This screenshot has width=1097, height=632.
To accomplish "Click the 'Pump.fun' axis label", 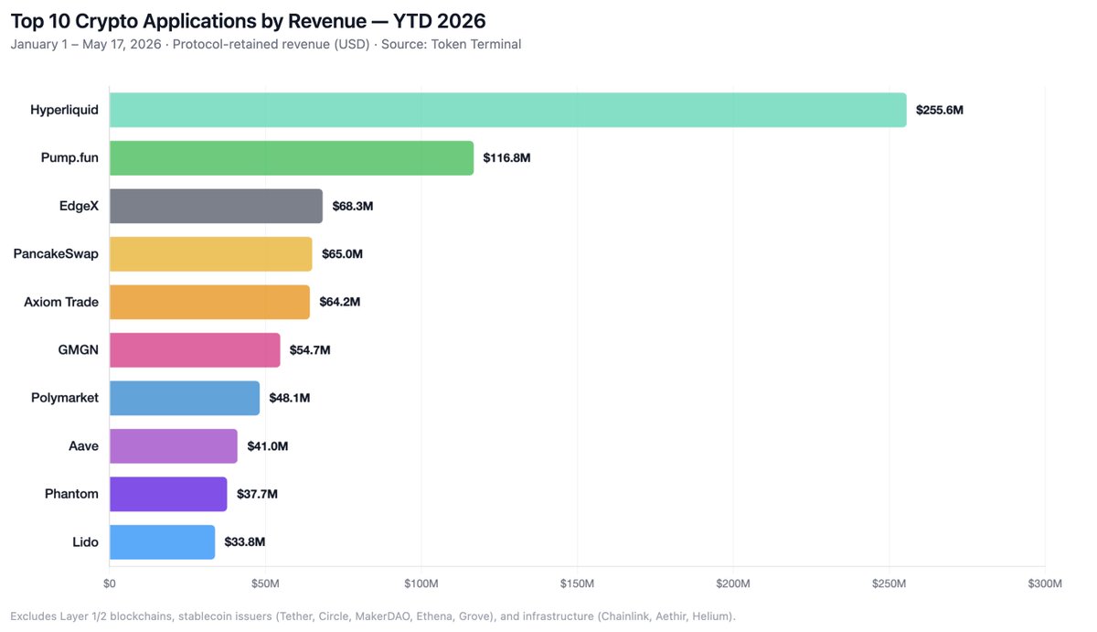I will 71,157.
